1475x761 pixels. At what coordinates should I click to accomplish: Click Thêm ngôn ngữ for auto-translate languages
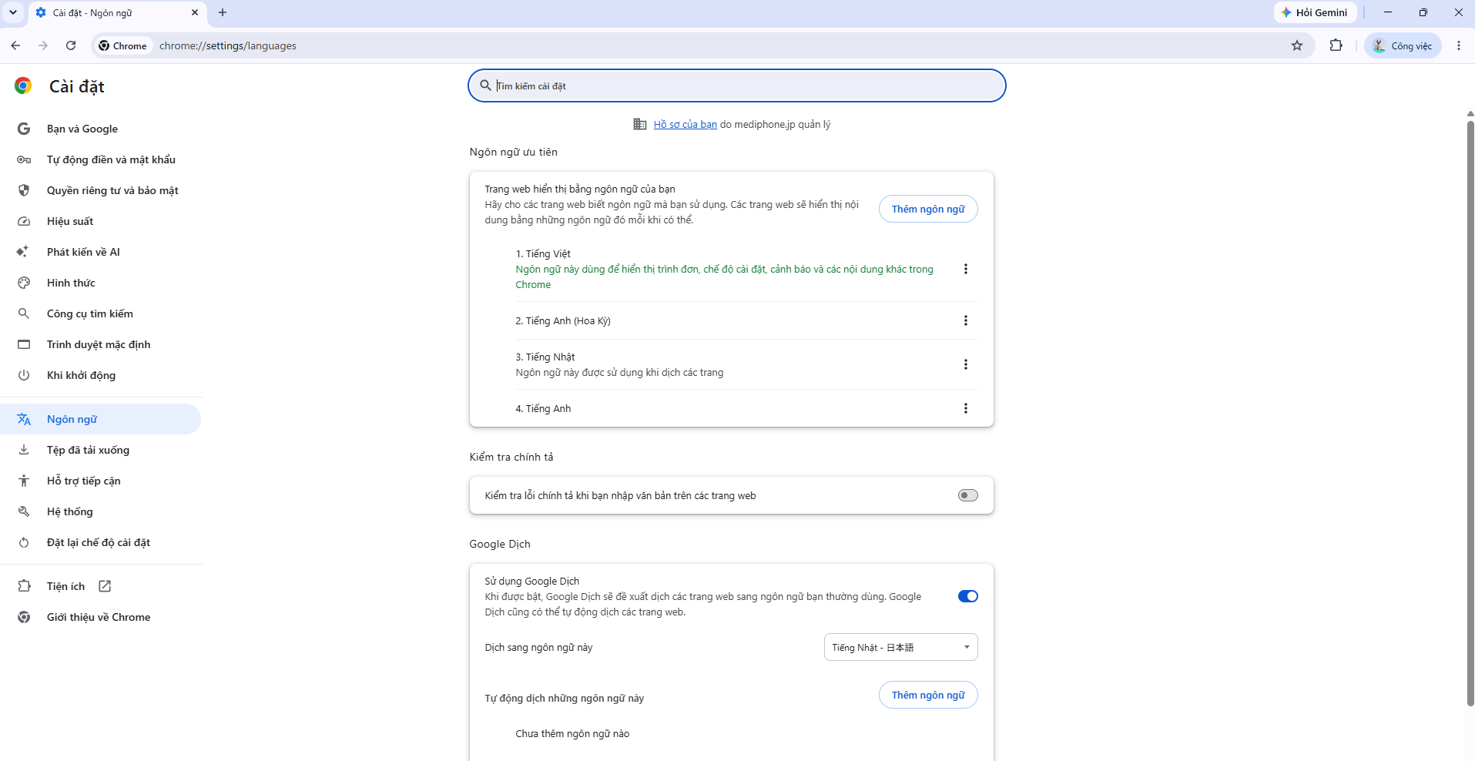pyautogui.click(x=928, y=695)
